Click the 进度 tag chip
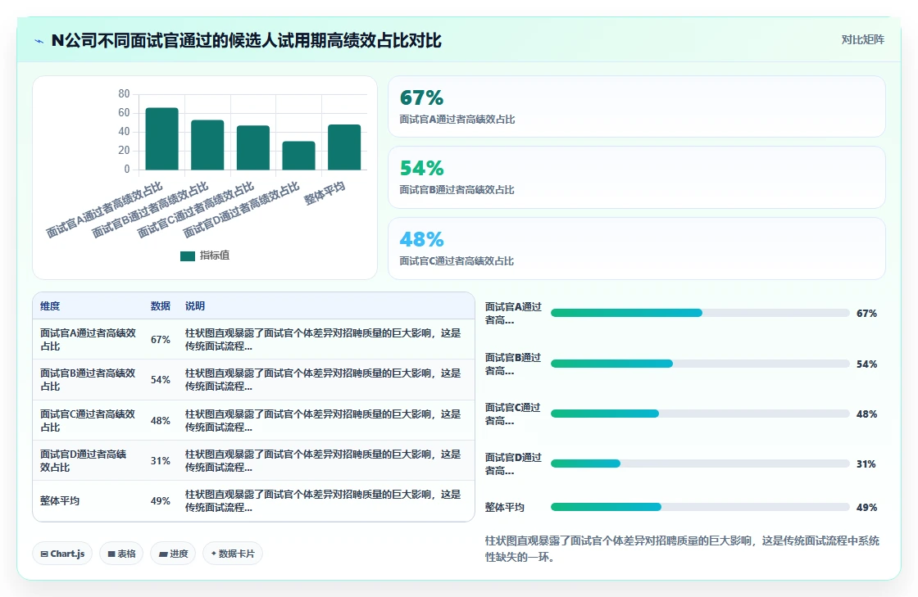 pyautogui.click(x=173, y=554)
